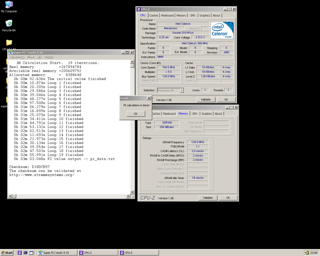Click the NVIDIA system tray icon
The height and width of the screenshot is (256, 320).
point(306,253)
